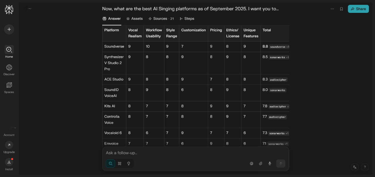Select the Research mode toggle
Screen dimensions: 375x177
coord(120,164)
